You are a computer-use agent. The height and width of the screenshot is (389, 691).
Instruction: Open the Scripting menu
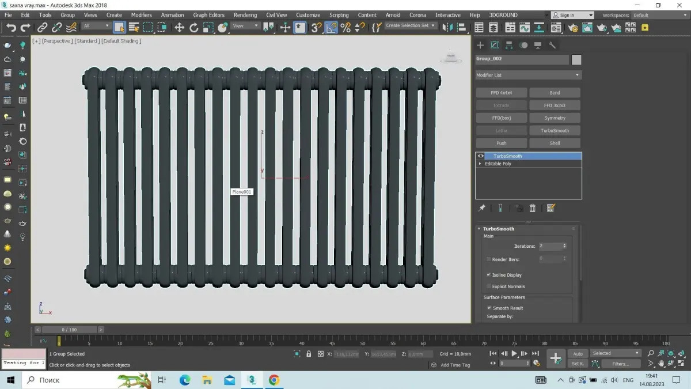click(x=339, y=15)
